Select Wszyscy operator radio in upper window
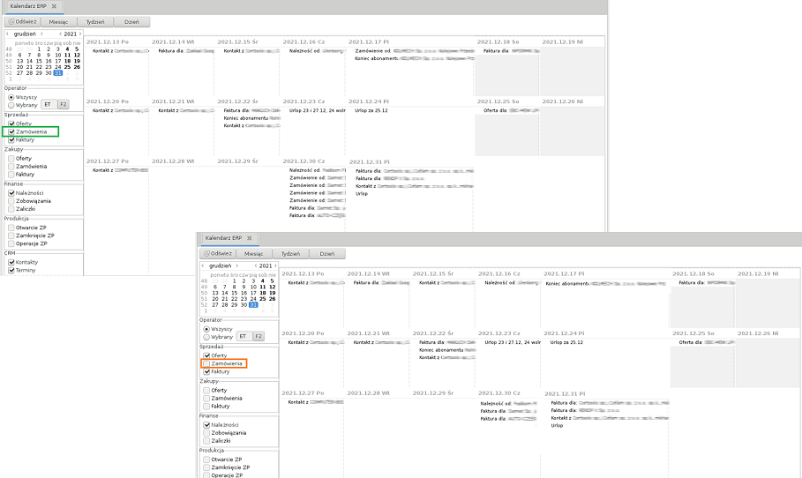 (11, 97)
